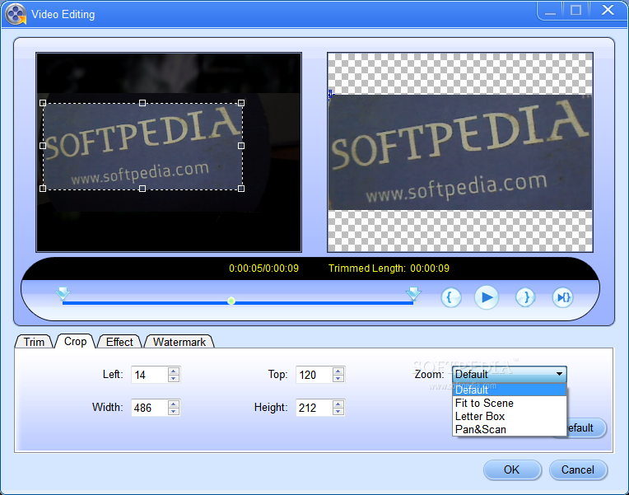Click the bottom-center crop handle
629x495 pixels.
(x=142, y=189)
